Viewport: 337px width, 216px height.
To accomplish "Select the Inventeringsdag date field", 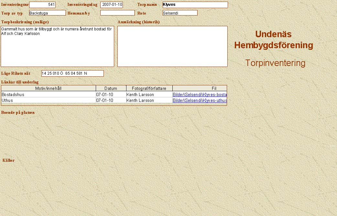I will click(x=112, y=5).
